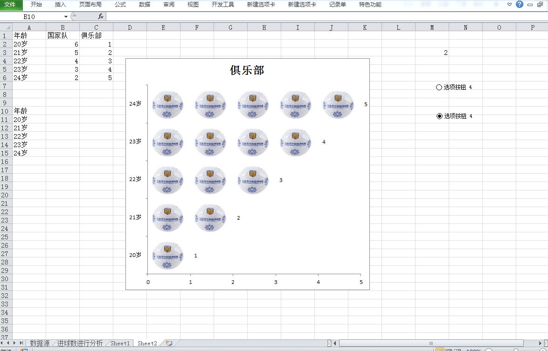Select the 俱乐部 chart
Viewport: 548px width, 351px height.
pyautogui.click(x=247, y=70)
